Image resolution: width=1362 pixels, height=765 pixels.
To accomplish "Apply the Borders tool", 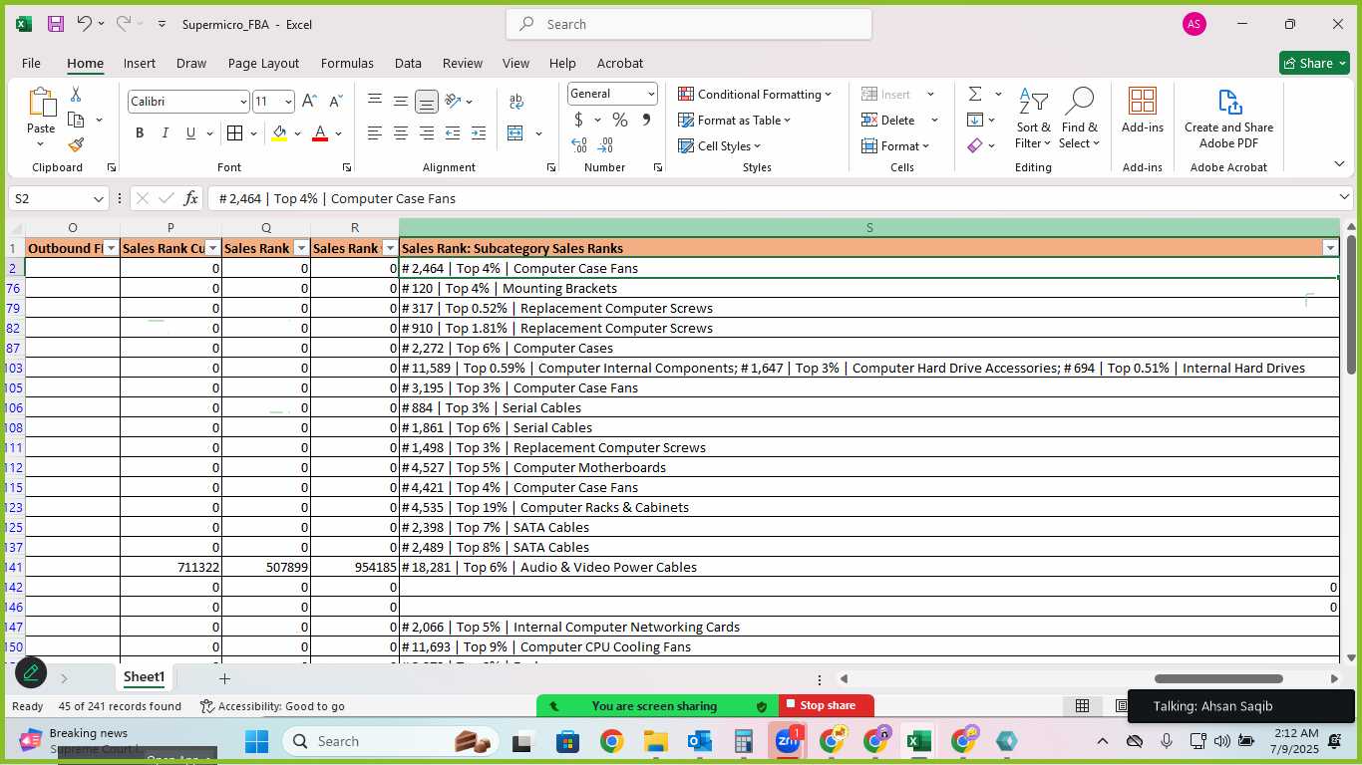I will (x=234, y=133).
